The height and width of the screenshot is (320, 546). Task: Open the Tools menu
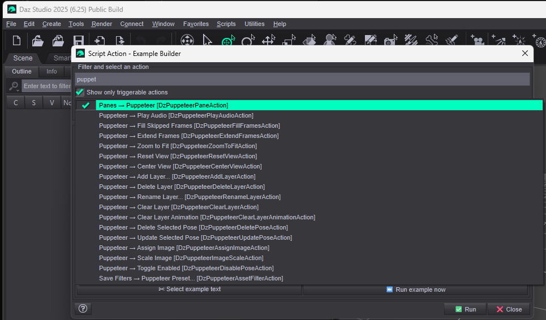coord(76,24)
